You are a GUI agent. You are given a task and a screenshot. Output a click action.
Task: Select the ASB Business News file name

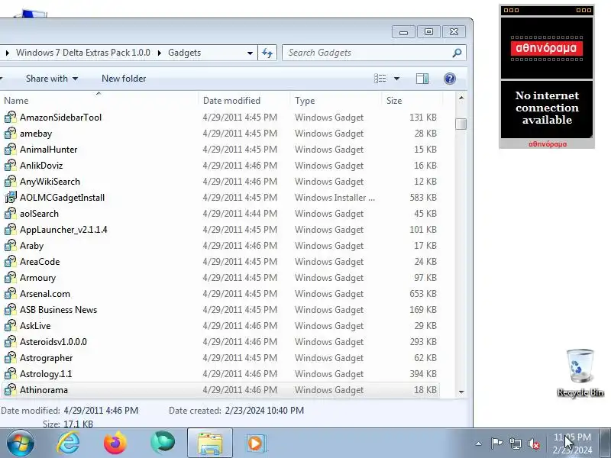(59, 310)
